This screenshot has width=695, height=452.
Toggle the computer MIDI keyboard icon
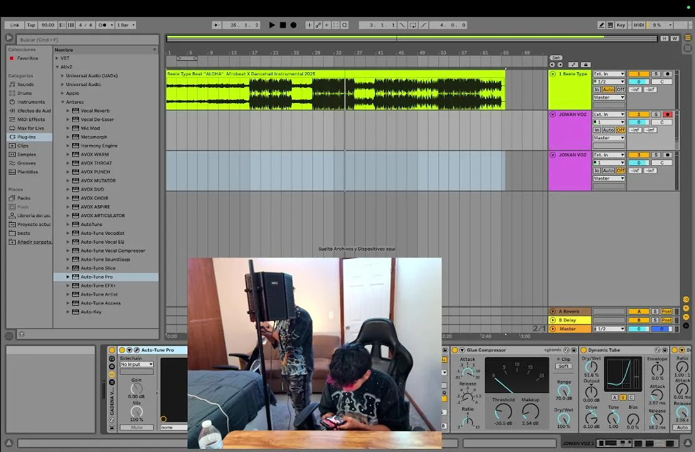(610, 25)
